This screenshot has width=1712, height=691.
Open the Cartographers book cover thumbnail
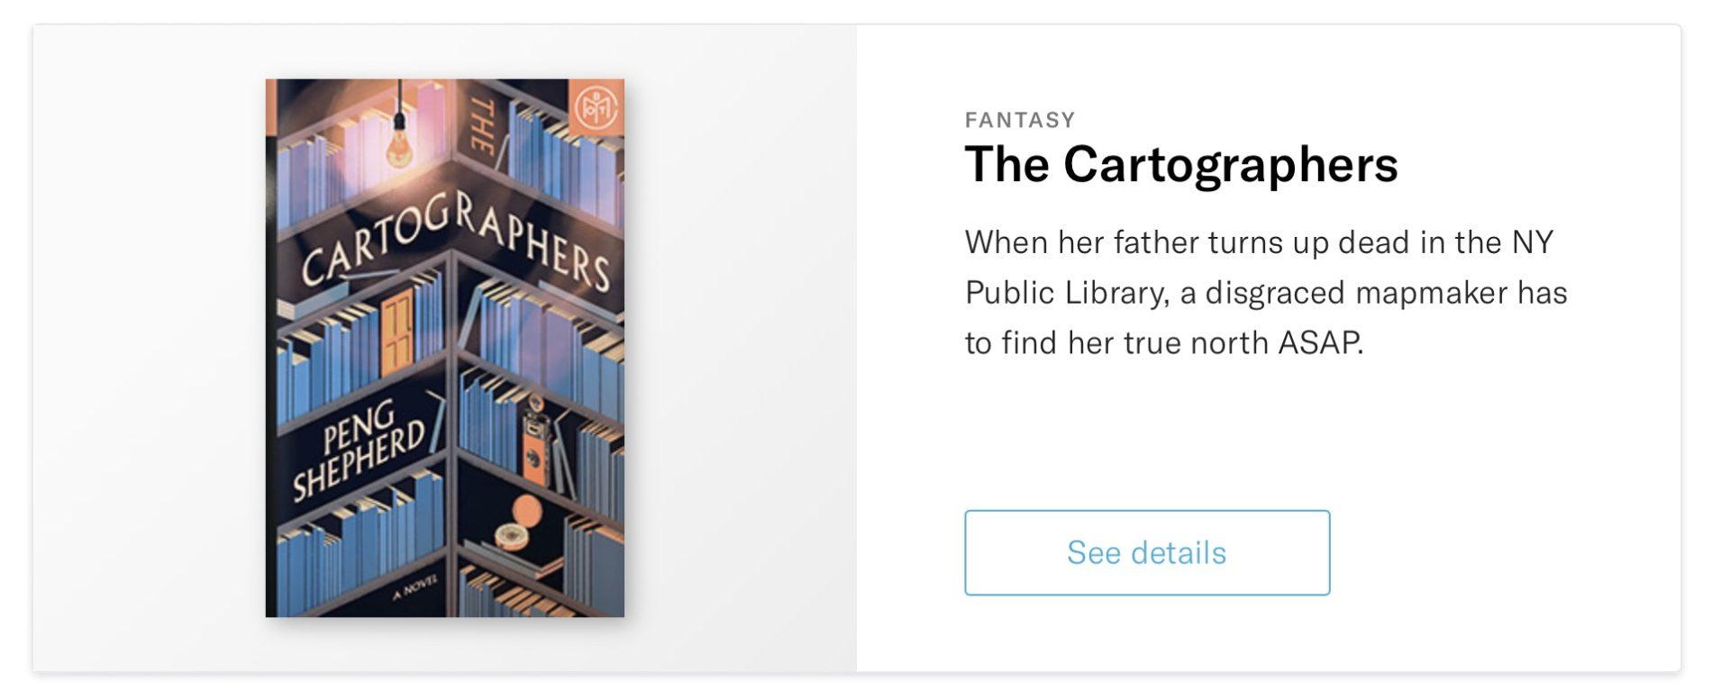pos(444,348)
